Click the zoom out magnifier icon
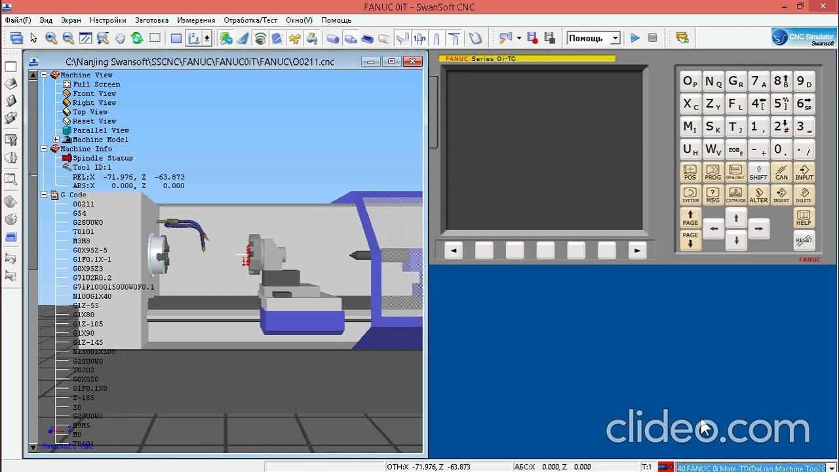This screenshot has height=472, width=839. (68, 38)
